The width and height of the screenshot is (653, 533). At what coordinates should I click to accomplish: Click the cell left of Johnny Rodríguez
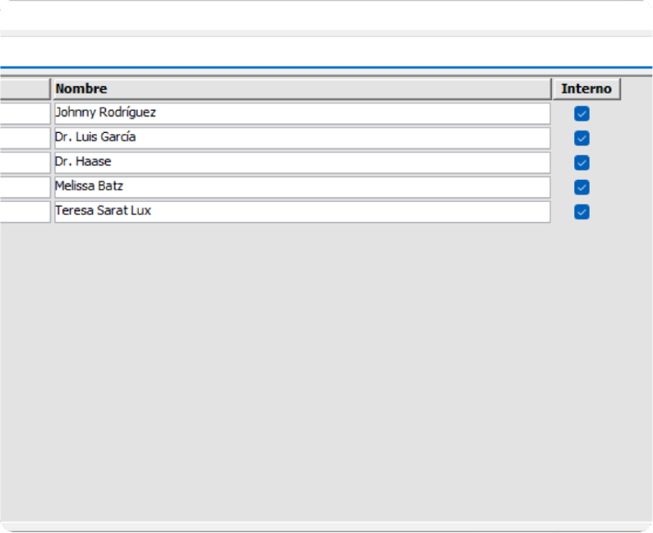(25, 113)
